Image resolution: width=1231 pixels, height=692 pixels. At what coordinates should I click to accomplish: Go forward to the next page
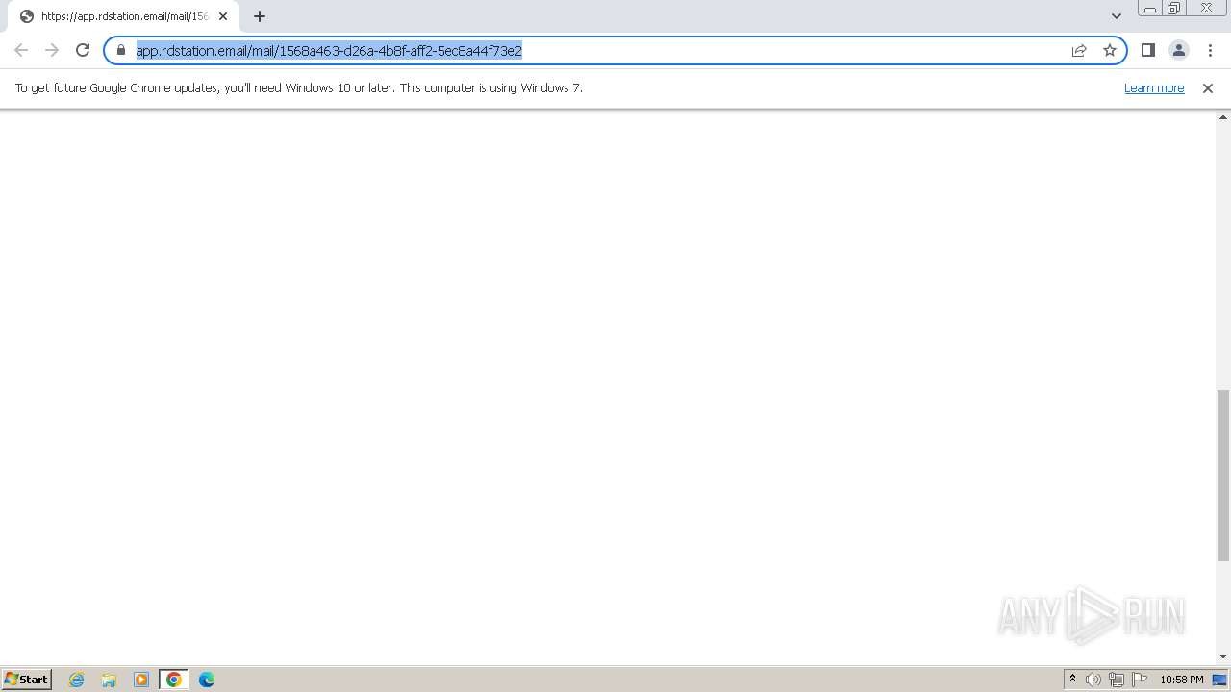click(x=52, y=50)
